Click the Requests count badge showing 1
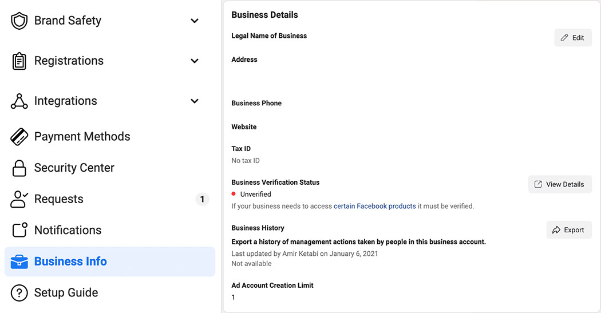 (202, 199)
